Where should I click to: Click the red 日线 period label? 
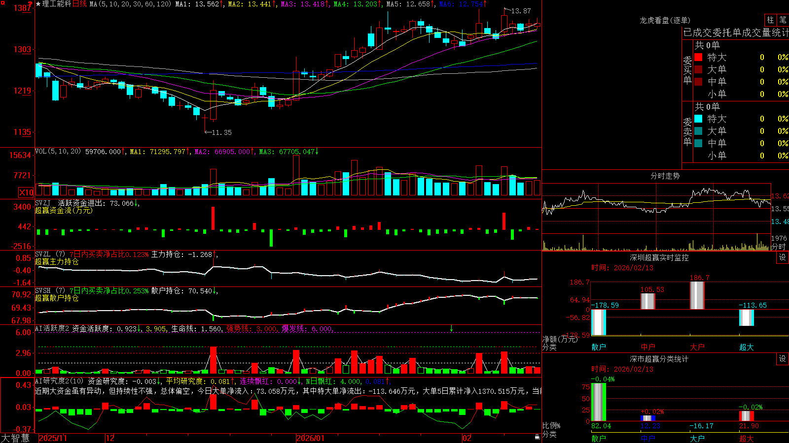point(79,4)
